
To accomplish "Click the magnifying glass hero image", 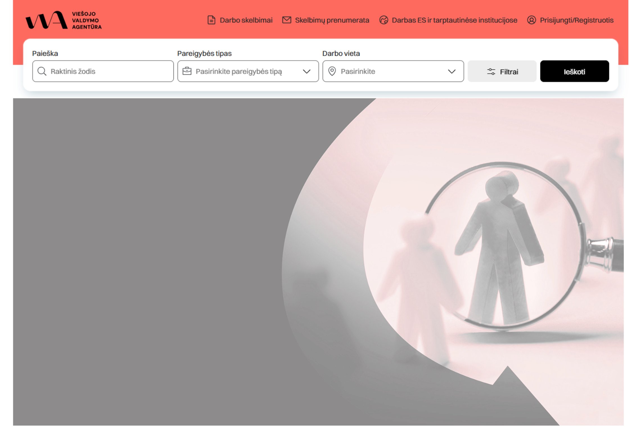I will coord(453,262).
